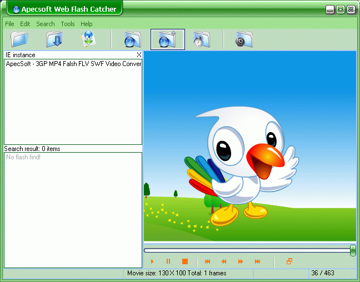Step back one frame with rewind button

[x=224, y=261]
